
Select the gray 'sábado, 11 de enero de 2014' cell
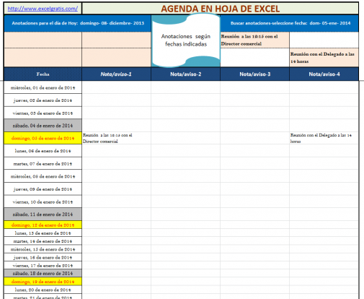(x=43, y=214)
